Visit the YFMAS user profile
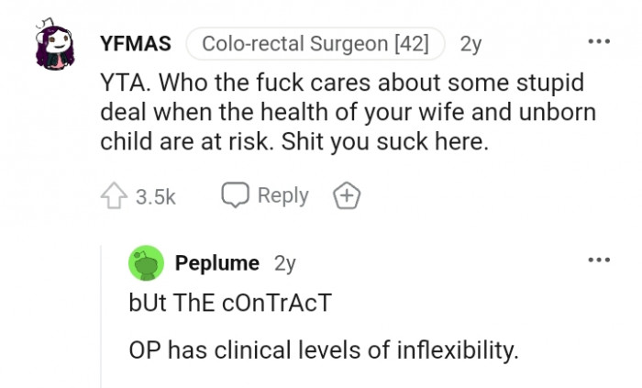642x388 pixels. coord(137,43)
